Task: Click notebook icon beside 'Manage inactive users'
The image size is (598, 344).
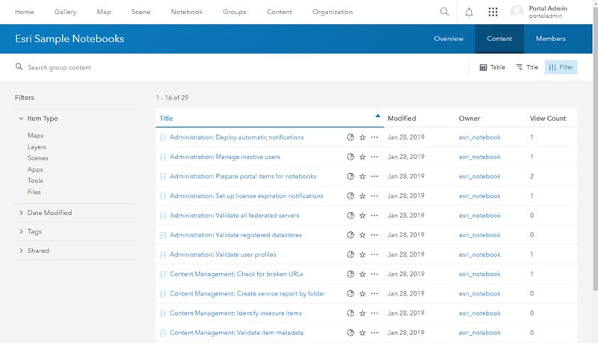Action: [163, 157]
